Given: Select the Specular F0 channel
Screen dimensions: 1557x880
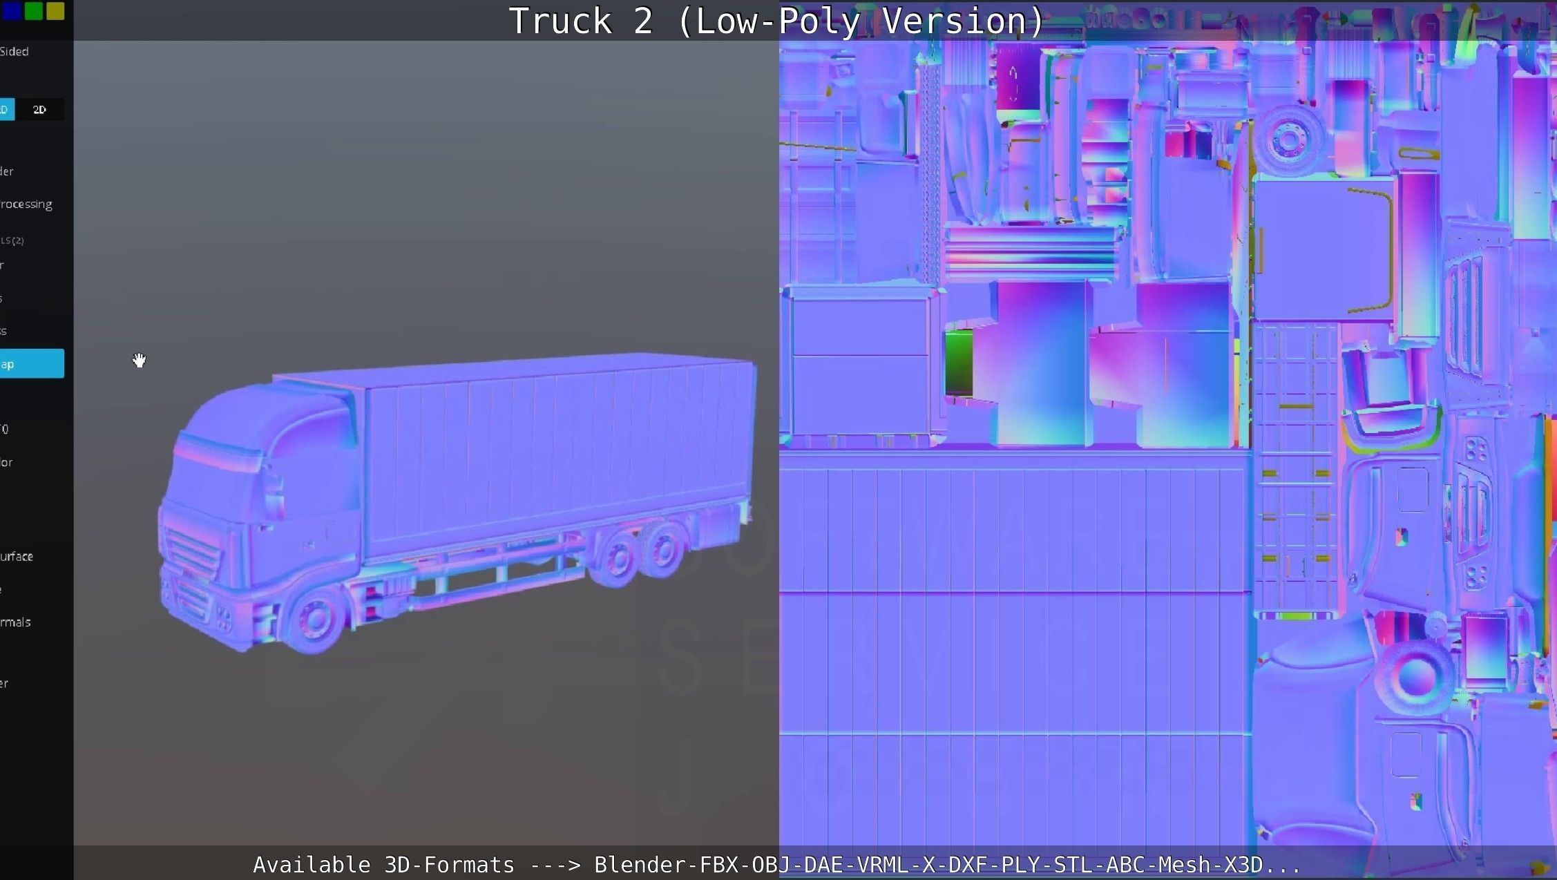Looking at the screenshot, I should pos(4,429).
